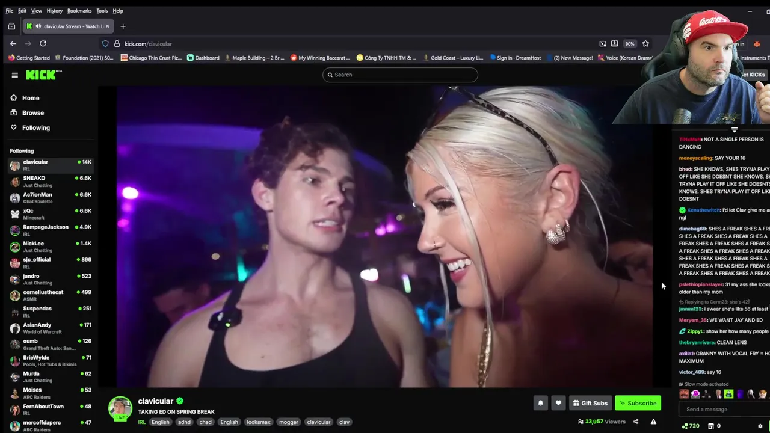Click the Gift Subs button

590,403
